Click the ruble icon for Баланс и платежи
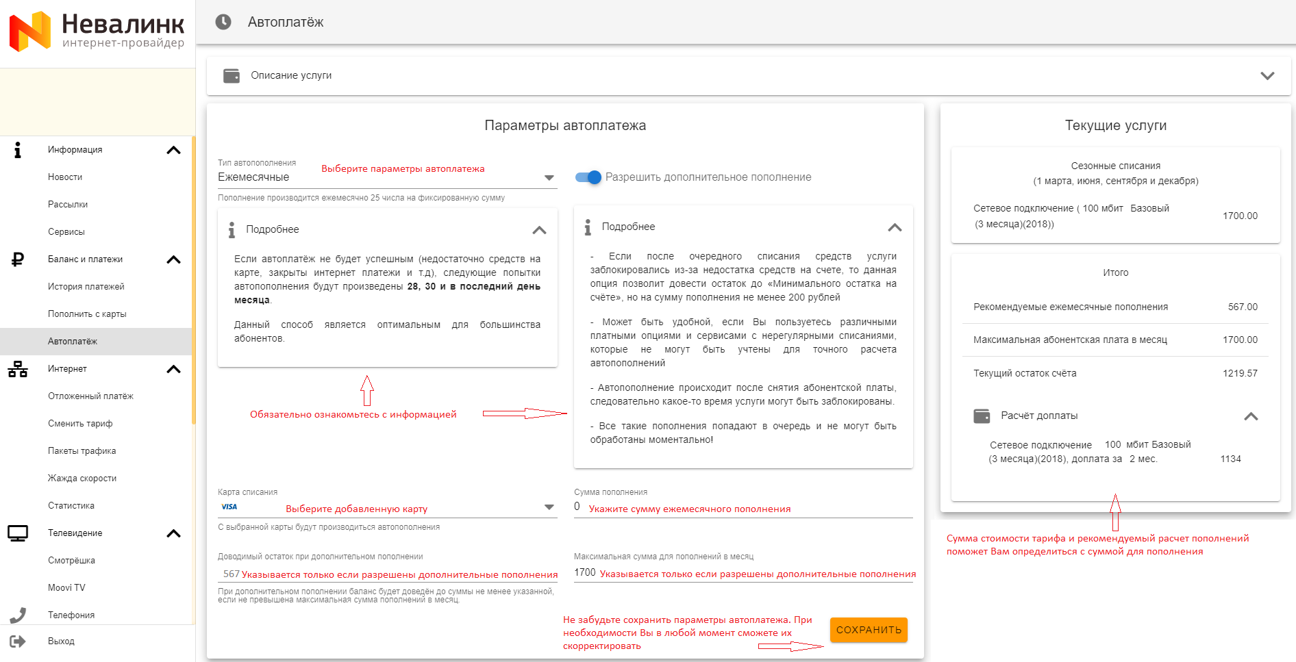This screenshot has width=1296, height=662. click(18, 259)
